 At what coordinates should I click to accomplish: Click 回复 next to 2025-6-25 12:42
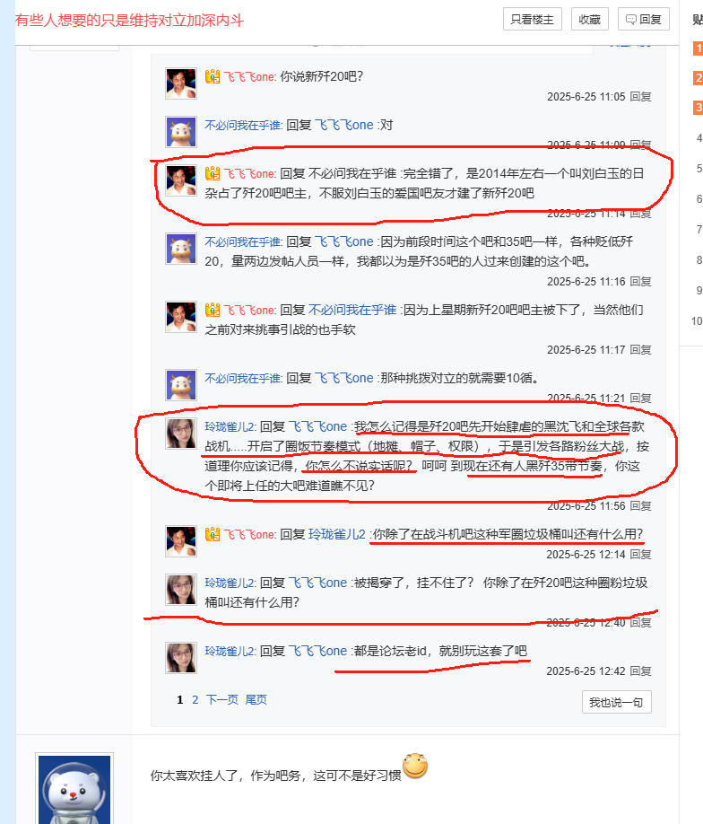(640, 671)
